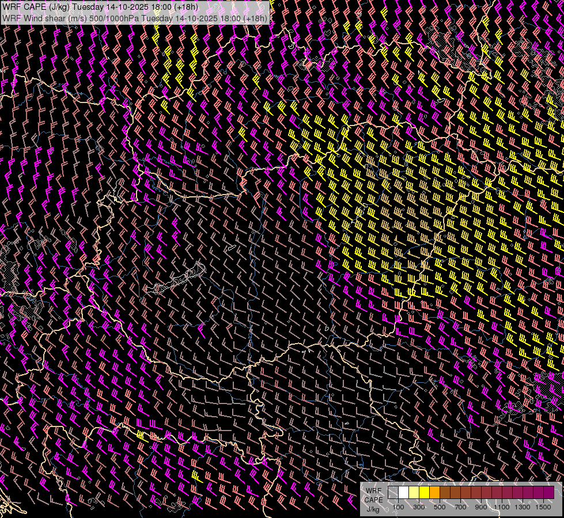This screenshot has width=564, height=518.
Task: Click the 1300 legend scale label
Action: [x=523, y=507]
